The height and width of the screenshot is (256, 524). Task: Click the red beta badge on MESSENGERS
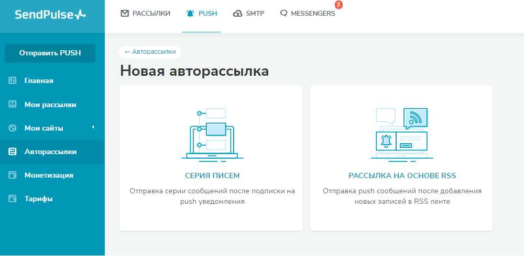point(339,5)
